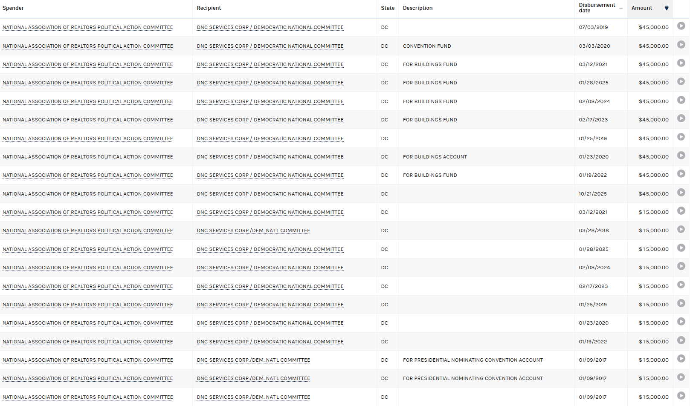Open details arrow for the 07/03/2019 disbursement
The image size is (690, 406).
[x=681, y=26]
